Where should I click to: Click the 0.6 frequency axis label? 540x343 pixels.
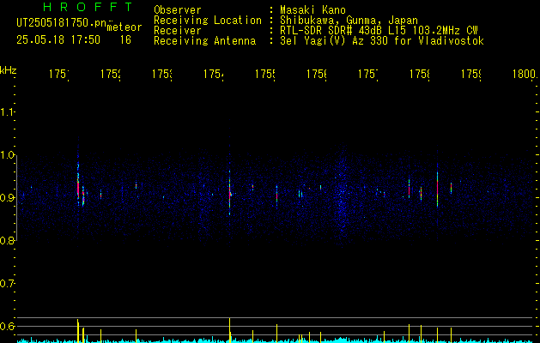[7, 326]
